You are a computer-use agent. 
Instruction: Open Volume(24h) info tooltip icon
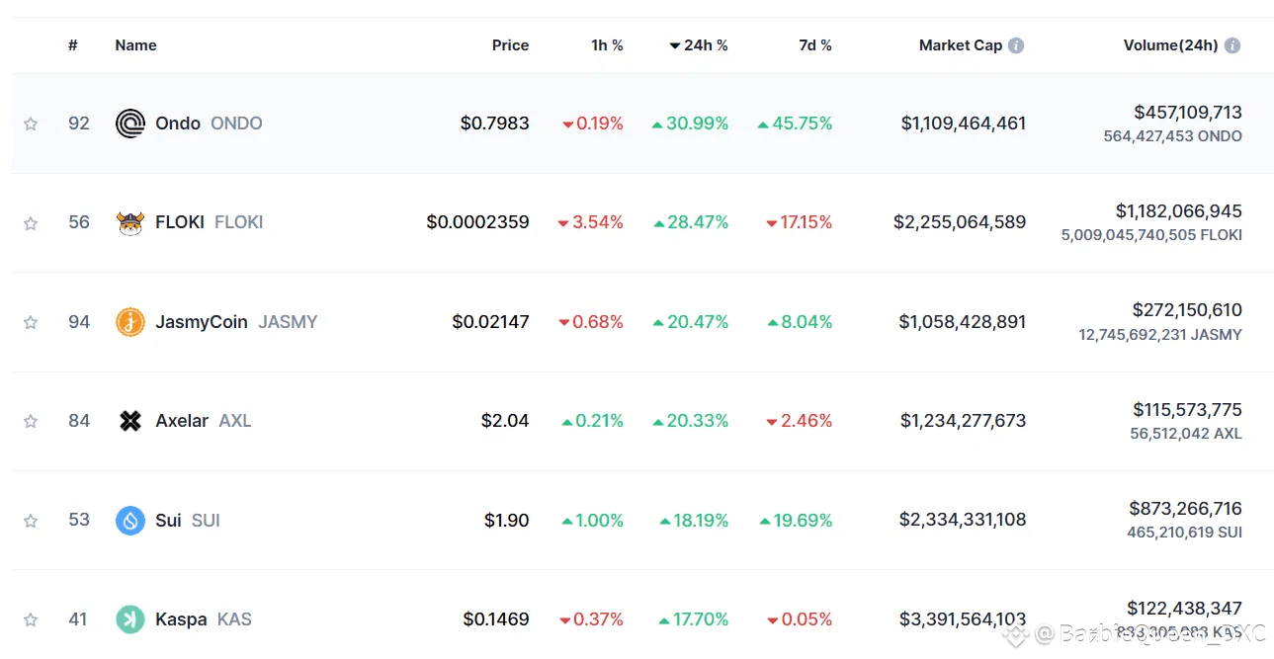click(x=1232, y=45)
